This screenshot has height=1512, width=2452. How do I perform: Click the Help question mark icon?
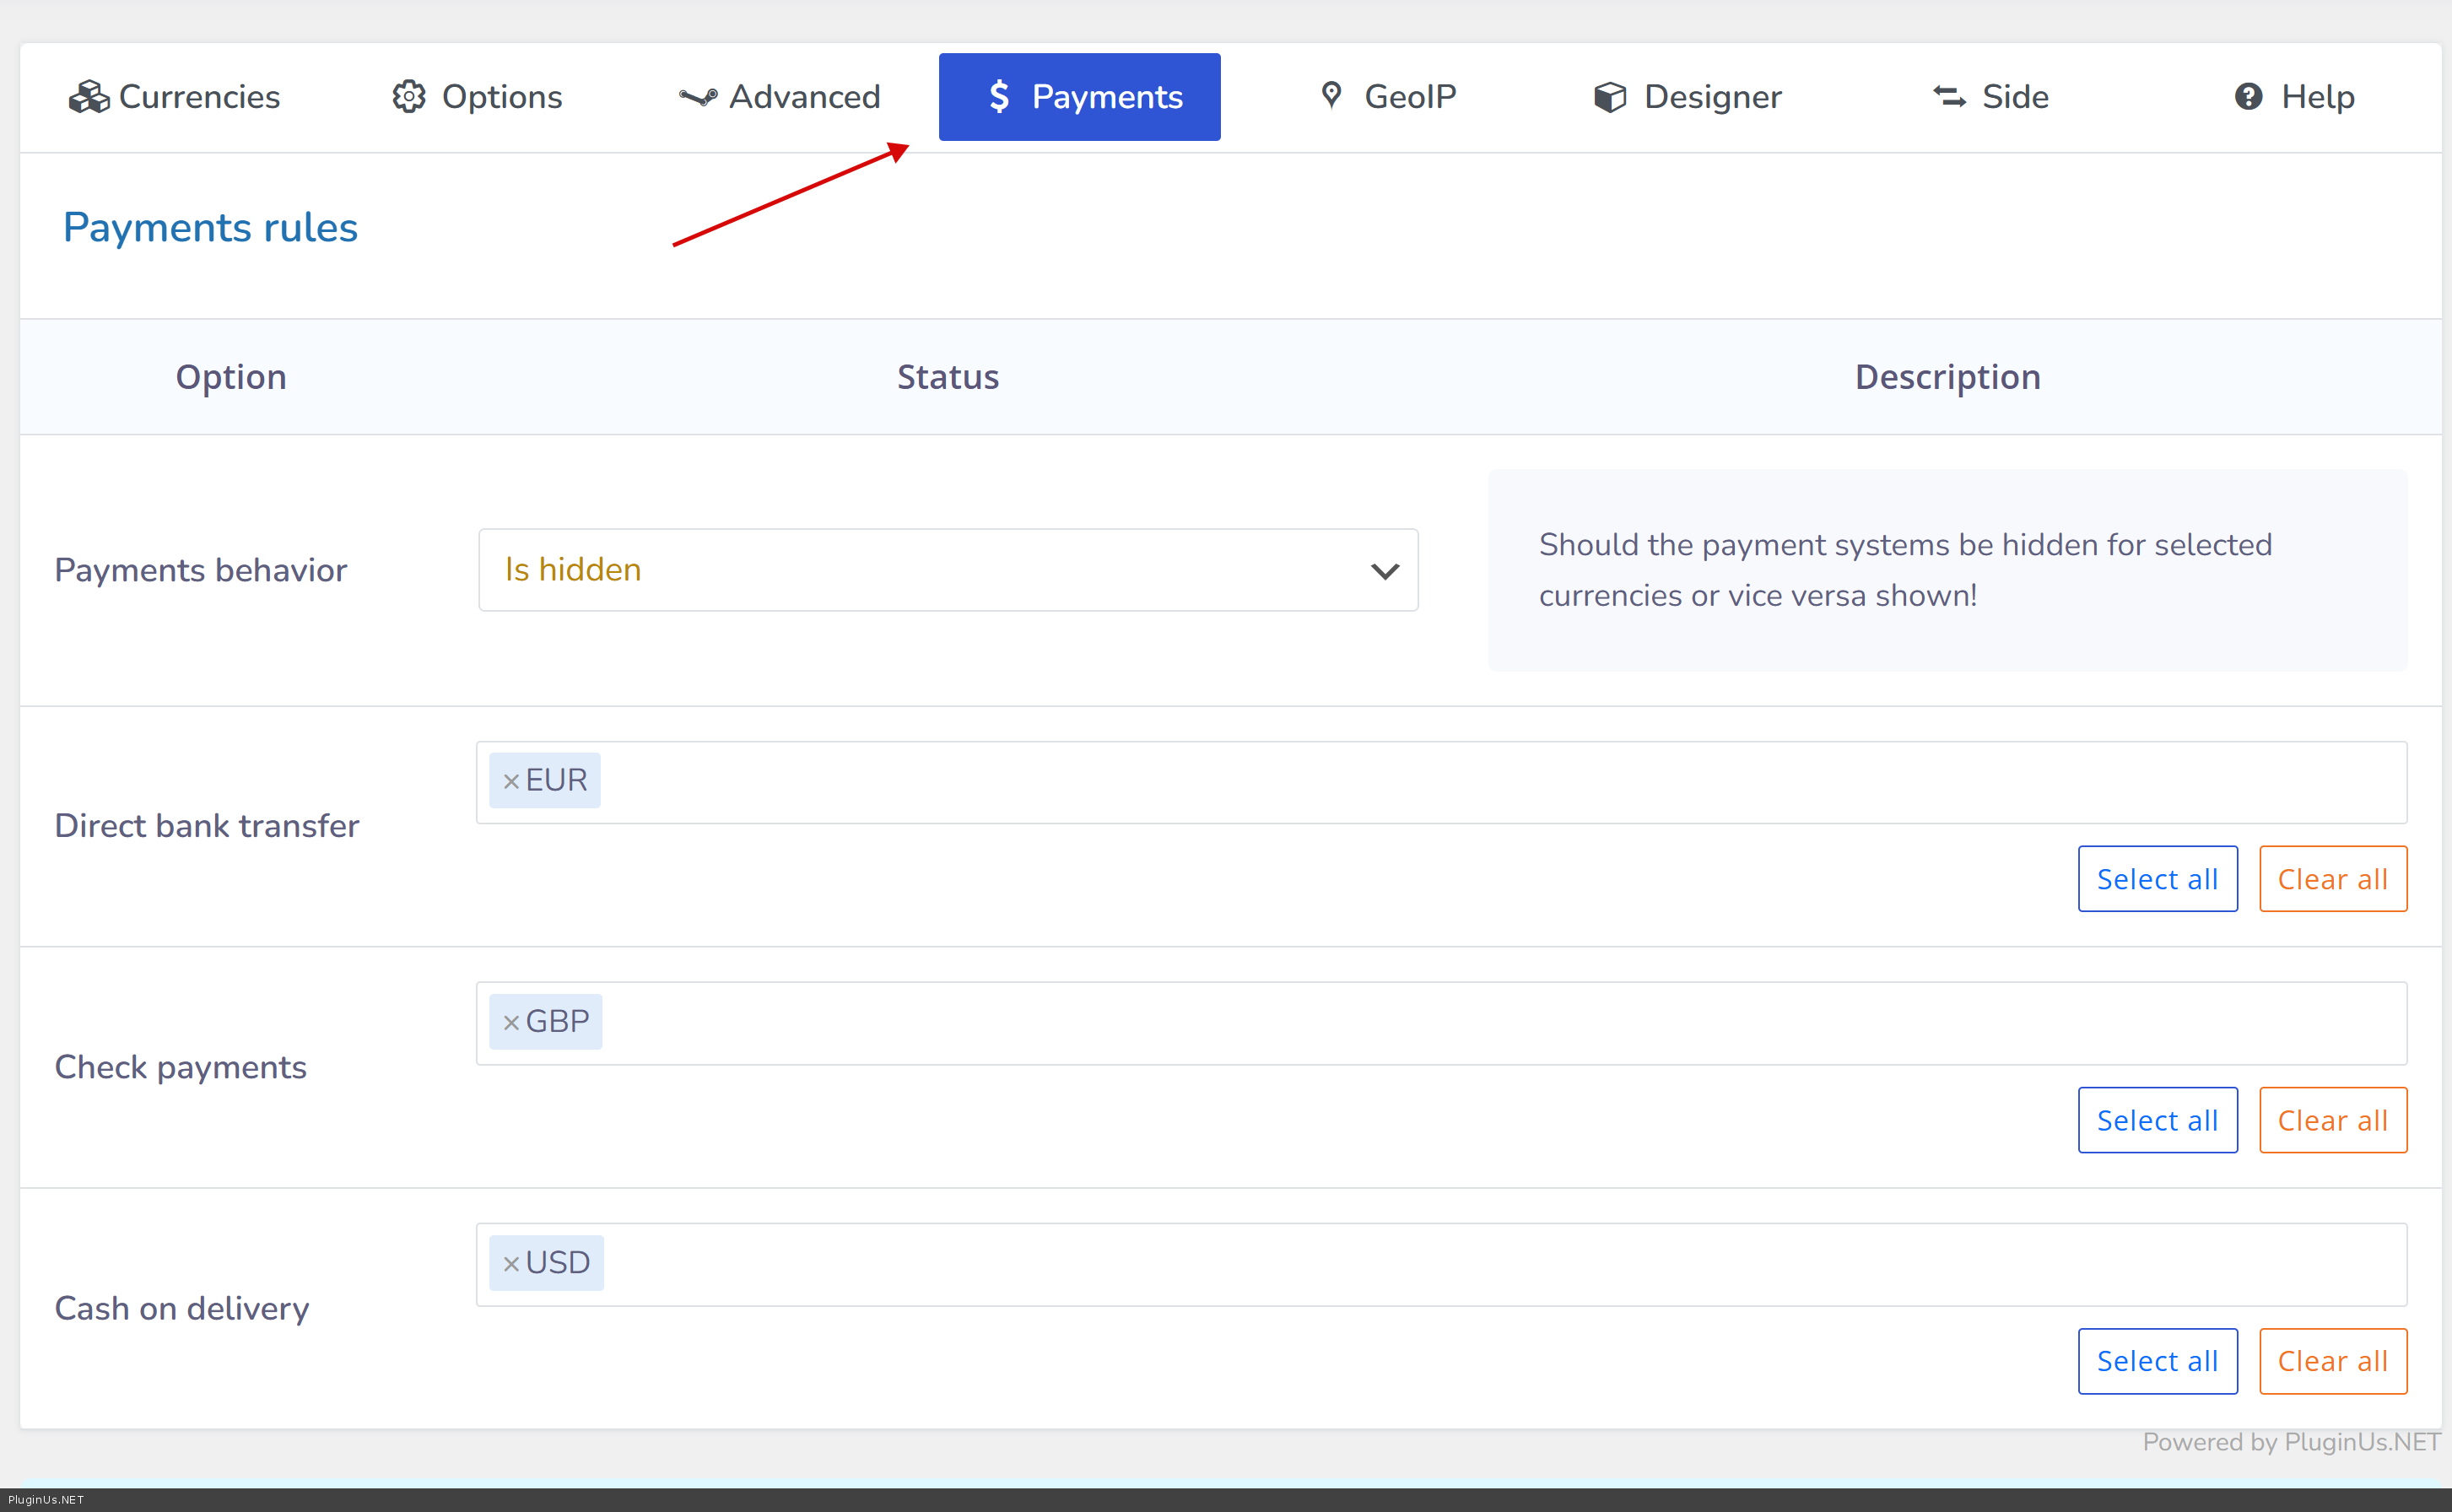click(2248, 97)
